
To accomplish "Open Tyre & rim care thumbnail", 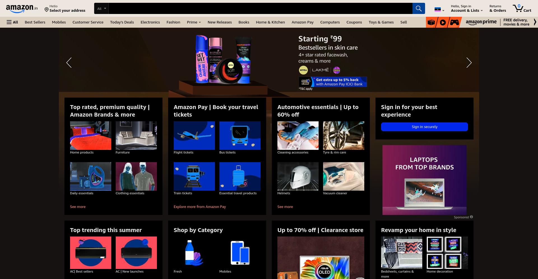I will pyautogui.click(x=344, y=136).
